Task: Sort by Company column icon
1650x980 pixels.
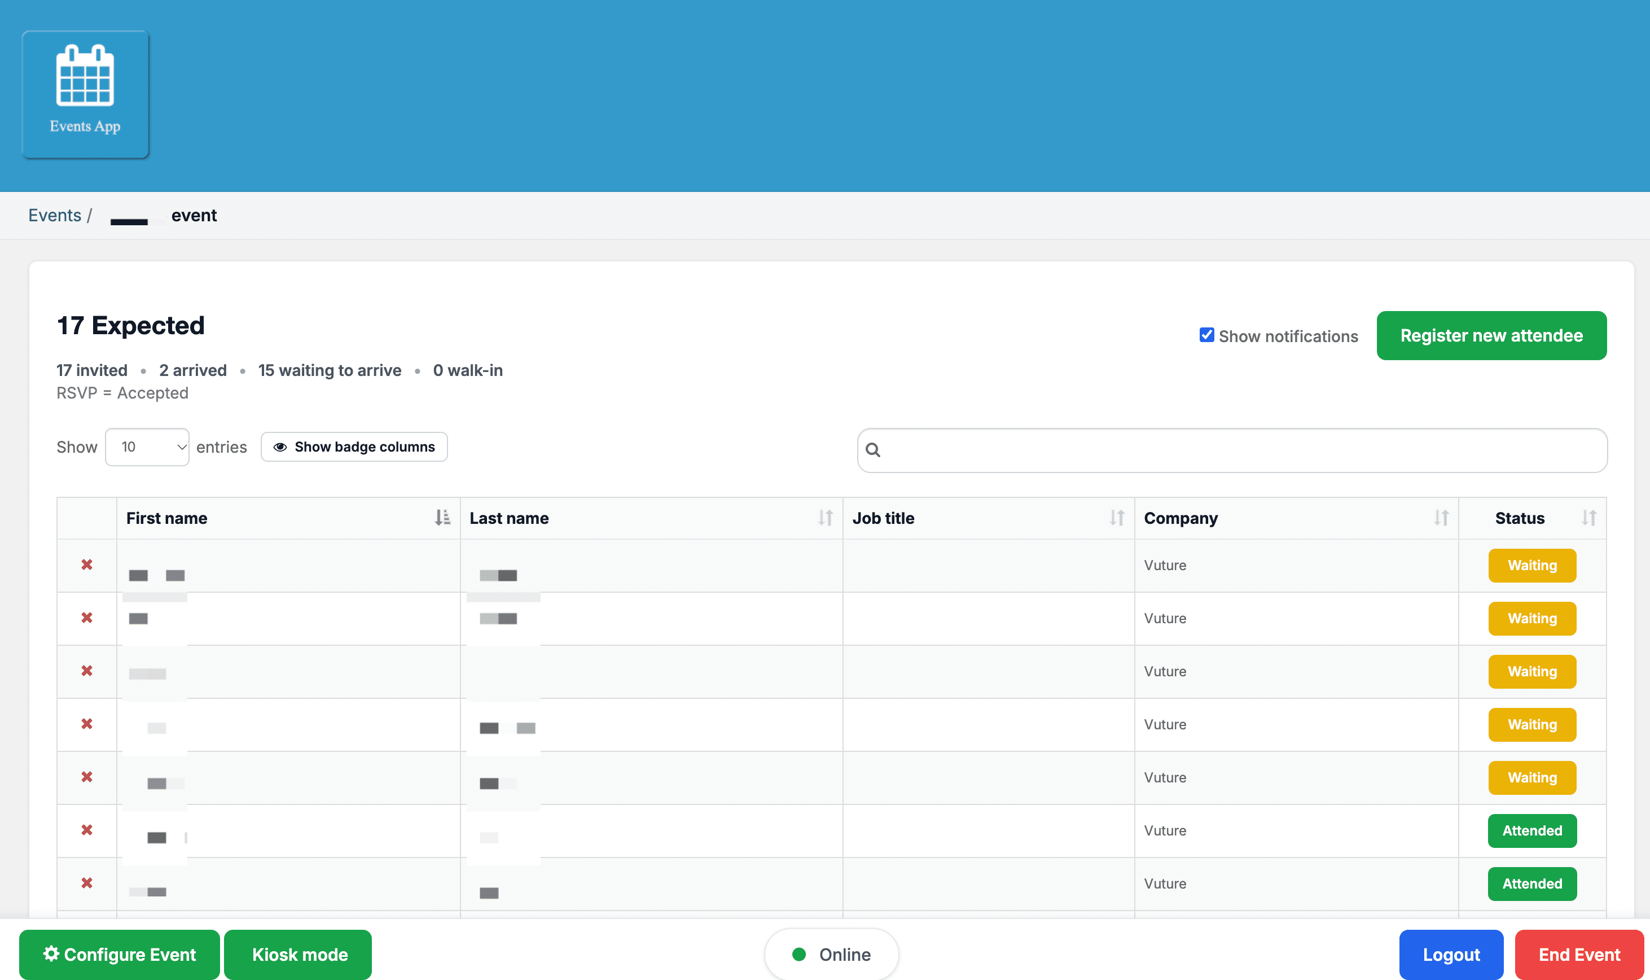Action: coord(1441,518)
